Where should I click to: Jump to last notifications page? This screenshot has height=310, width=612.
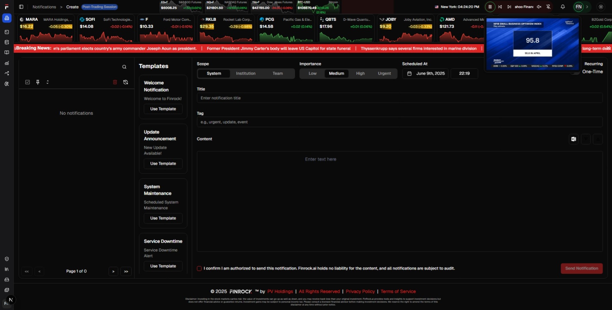click(126, 271)
